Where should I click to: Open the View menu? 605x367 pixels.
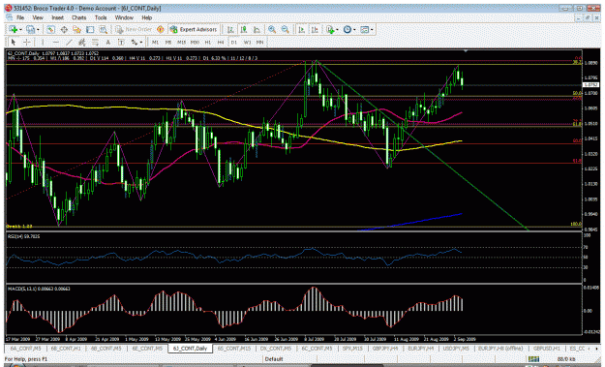[38, 17]
